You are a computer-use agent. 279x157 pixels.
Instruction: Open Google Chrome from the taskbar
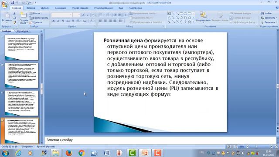82,153
